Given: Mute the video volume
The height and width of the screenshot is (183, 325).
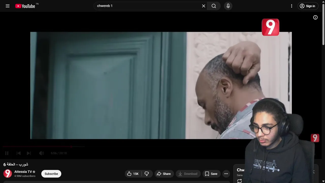Looking at the screenshot, I should pyautogui.click(x=41, y=153).
